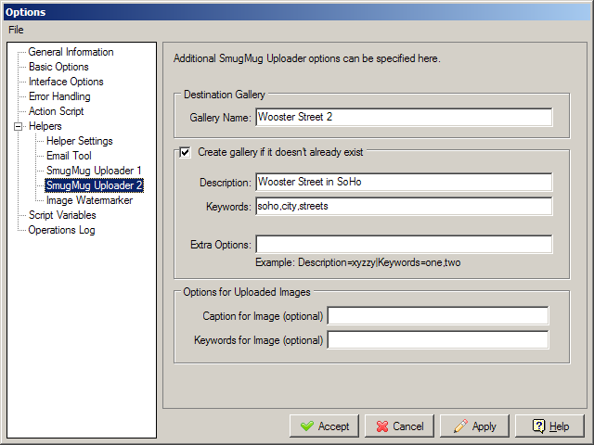This screenshot has width=594, height=445.
Task: Click the Accept button
Action: 324,426
